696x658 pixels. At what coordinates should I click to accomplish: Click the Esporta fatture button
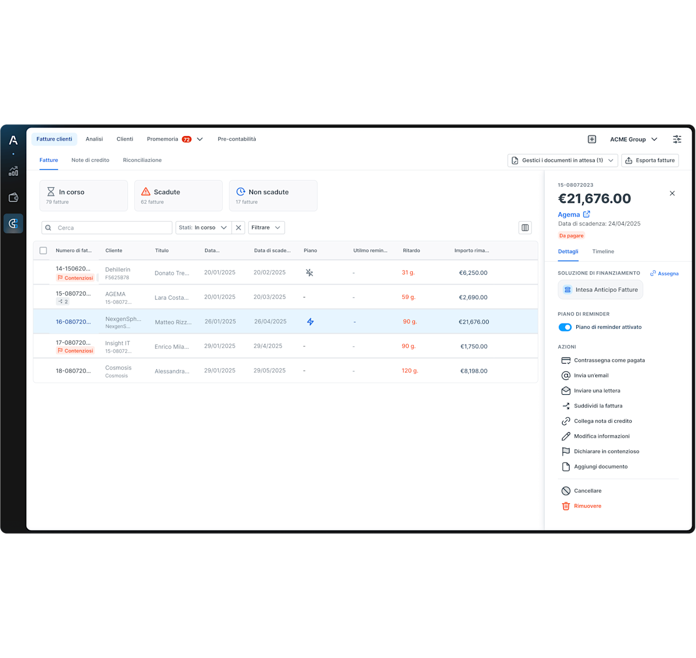(650, 160)
